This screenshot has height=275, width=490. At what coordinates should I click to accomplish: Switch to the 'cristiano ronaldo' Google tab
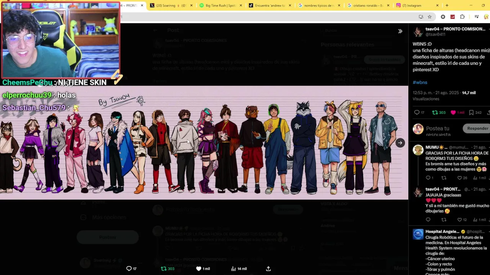coord(368,5)
